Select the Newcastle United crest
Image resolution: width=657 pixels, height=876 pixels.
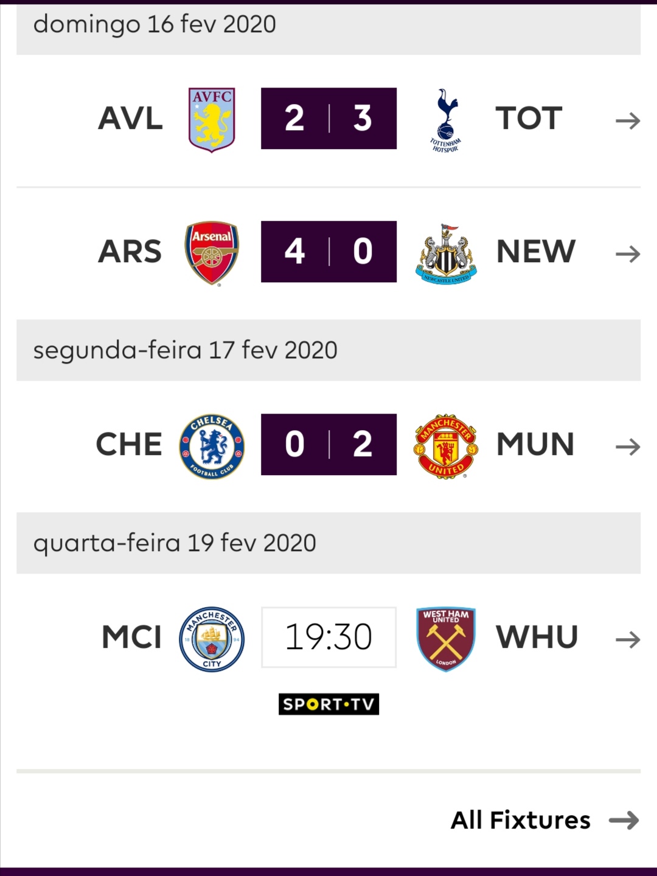(x=446, y=254)
